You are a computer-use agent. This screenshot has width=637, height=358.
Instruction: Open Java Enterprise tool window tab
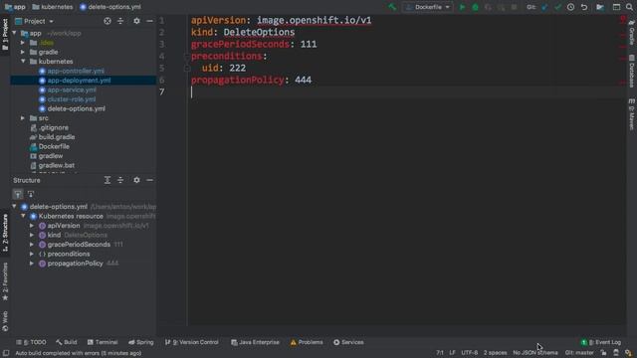[255, 342]
